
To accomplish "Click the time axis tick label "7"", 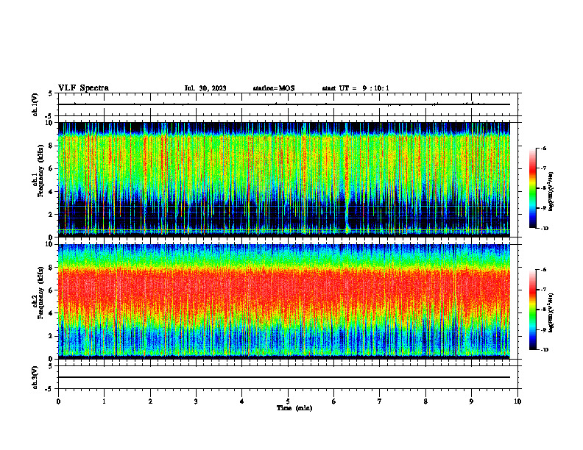I will [380, 401].
